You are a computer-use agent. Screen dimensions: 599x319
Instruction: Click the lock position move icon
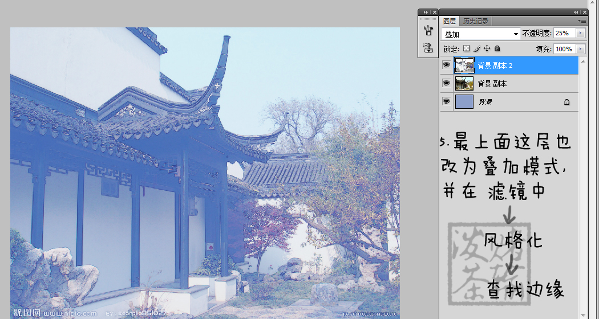click(x=487, y=49)
